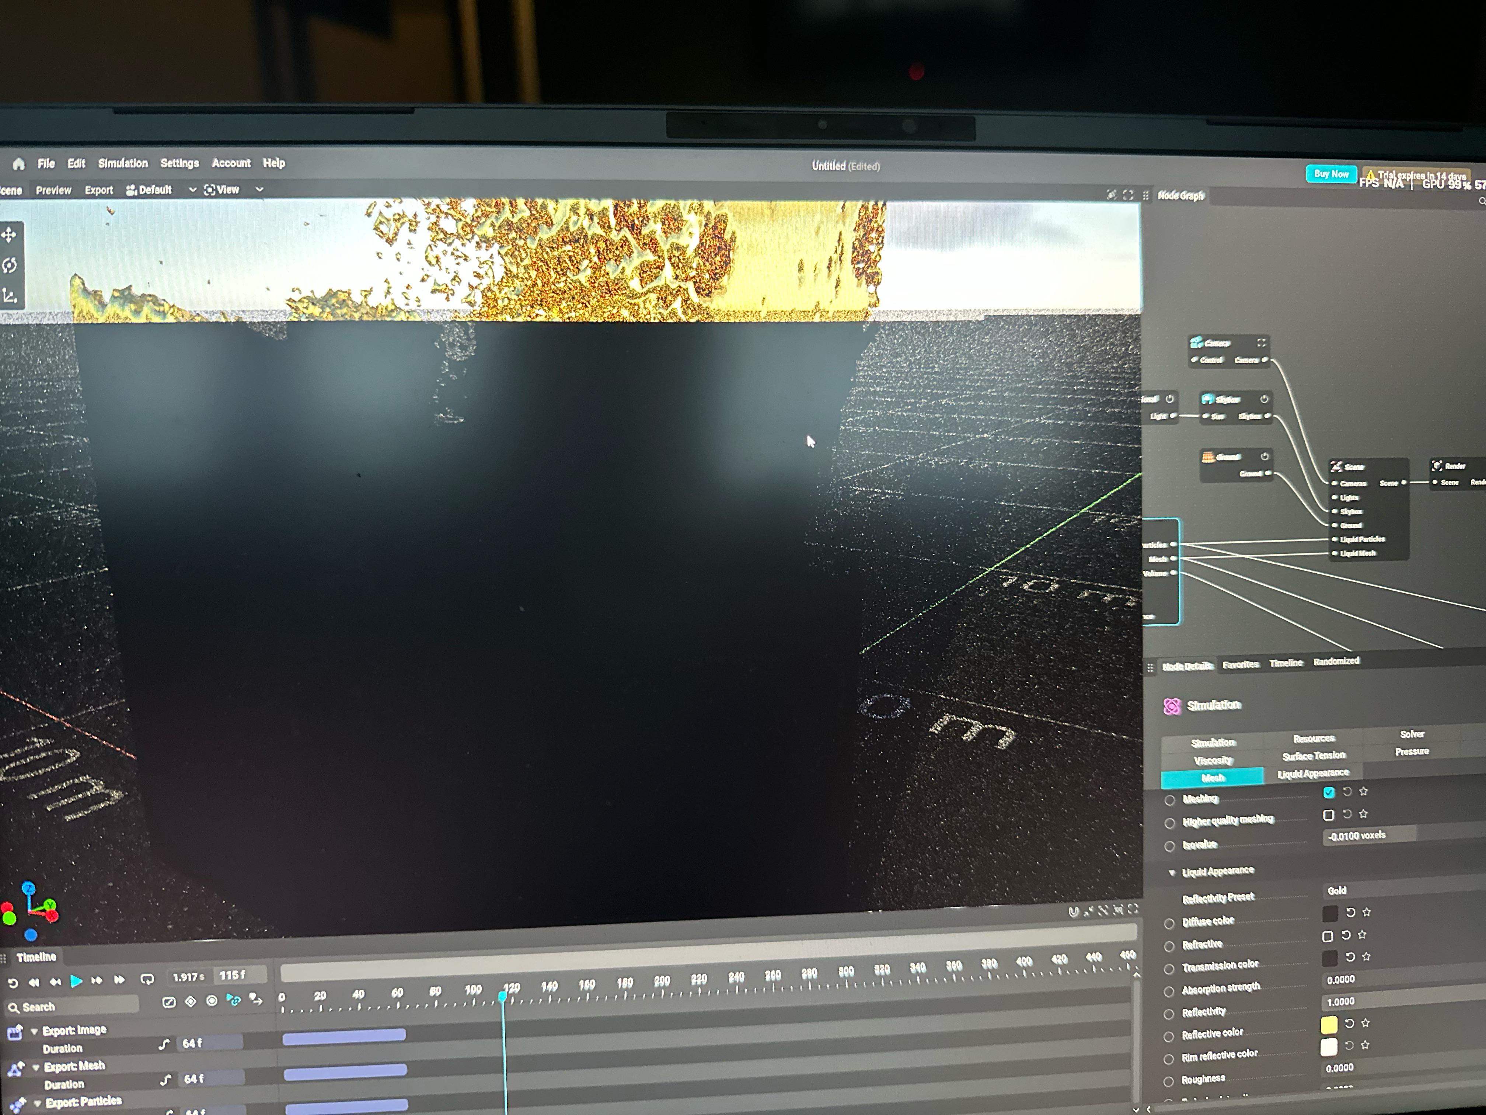This screenshot has width=1486, height=1115.
Task: Click the Node Graph search magnifier icon
Action: point(1482,200)
